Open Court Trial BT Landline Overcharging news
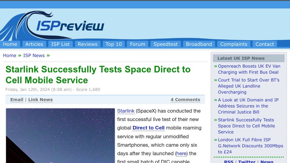The height and width of the screenshot is (163, 290). (x=249, y=86)
